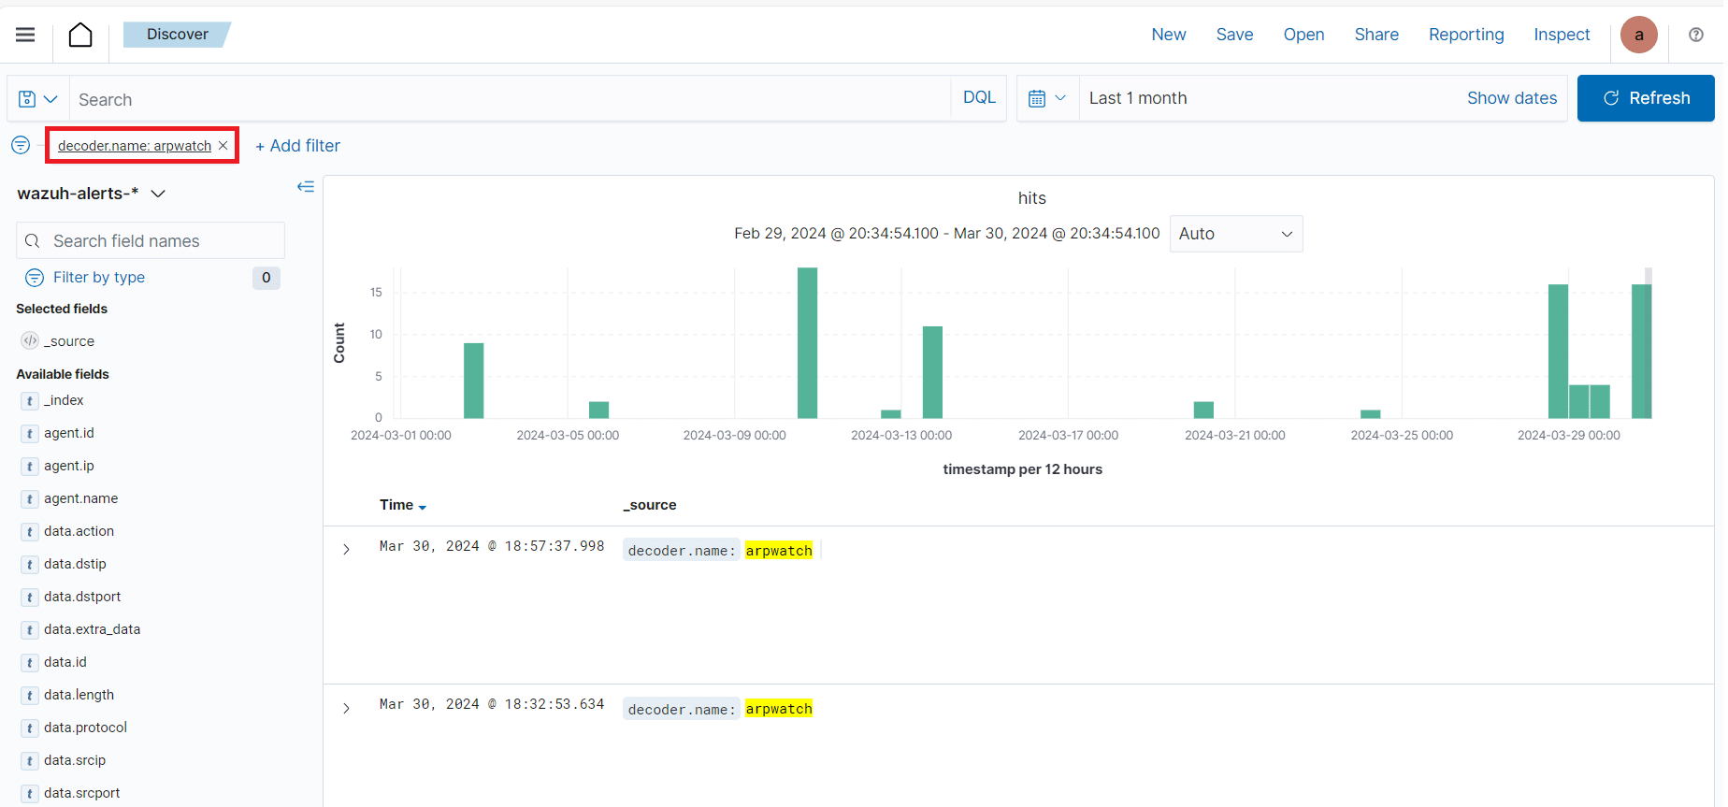This screenshot has width=1728, height=807.
Task: Go to the home page icon
Action: tap(80, 35)
